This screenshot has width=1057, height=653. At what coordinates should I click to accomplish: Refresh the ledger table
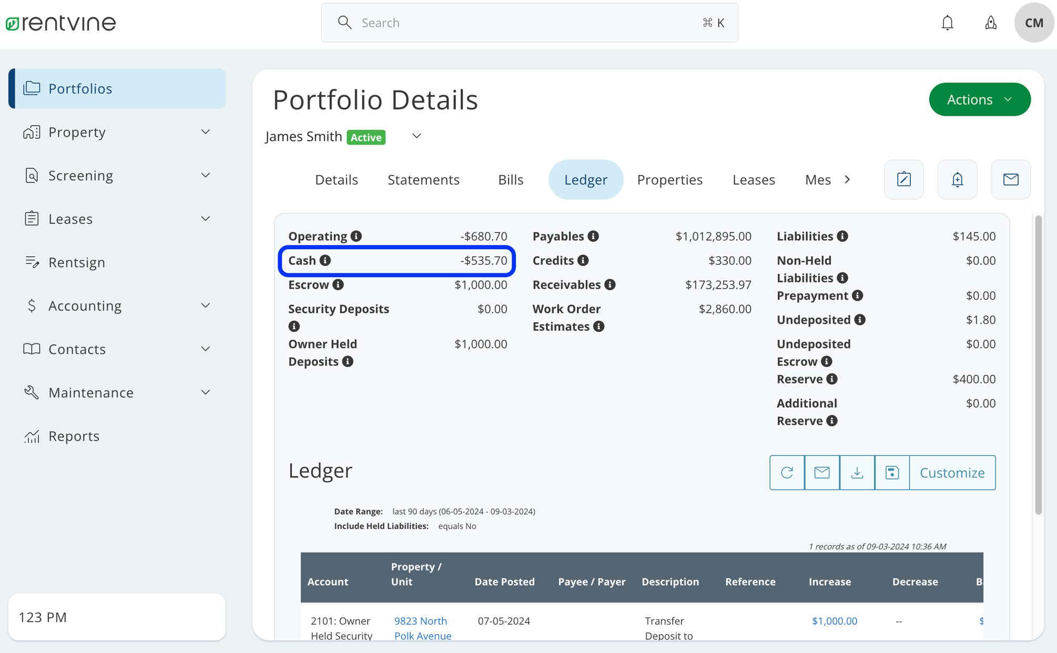point(787,473)
